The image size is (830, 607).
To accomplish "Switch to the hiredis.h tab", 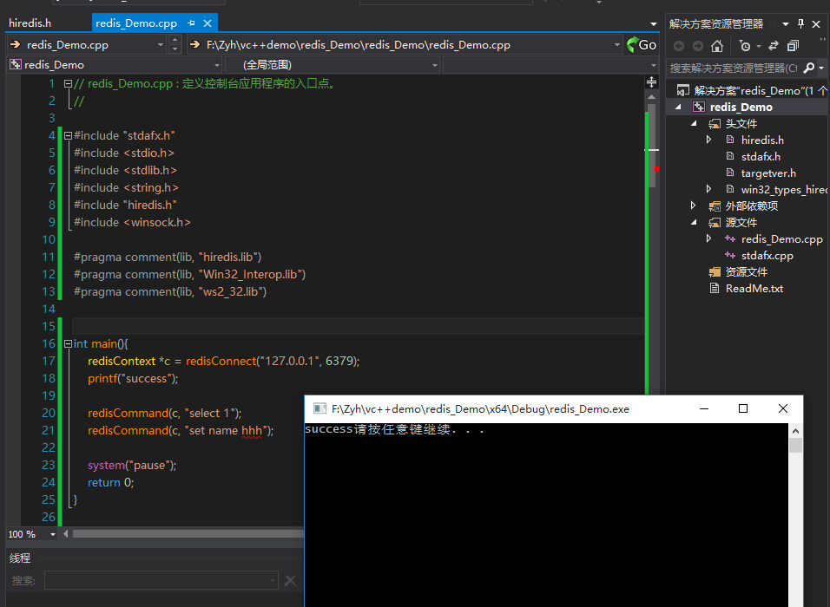I will coord(30,23).
